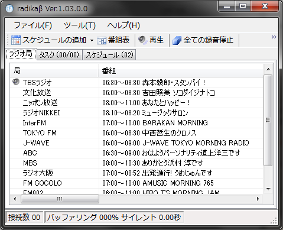
Task: Click the horizontal scrollbar left arrow
Action: coord(15,199)
